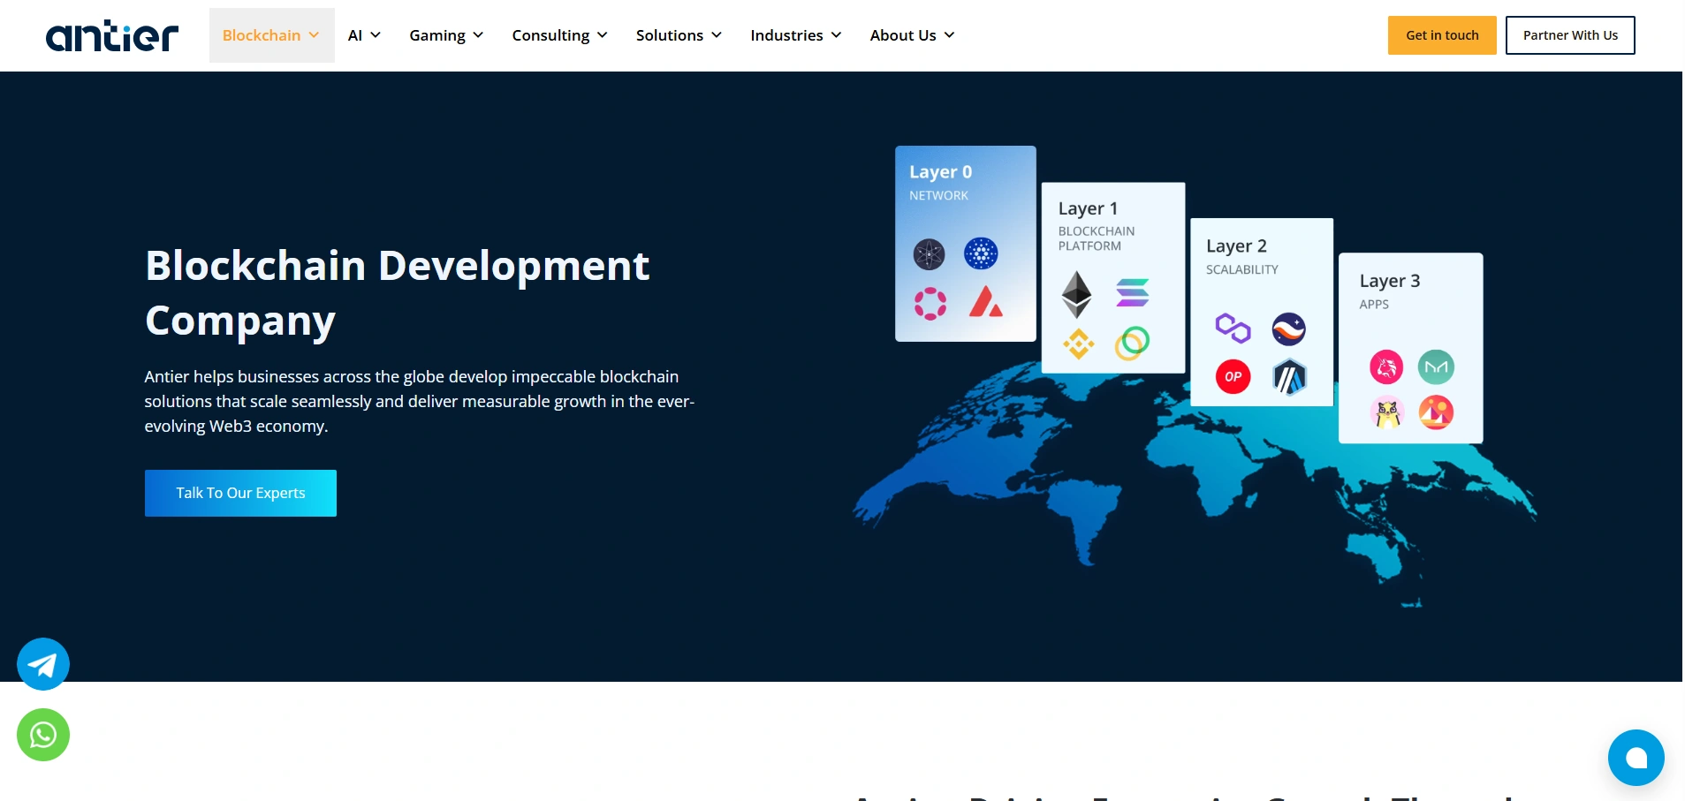Click the Blockchain Development Company heading

397,292
